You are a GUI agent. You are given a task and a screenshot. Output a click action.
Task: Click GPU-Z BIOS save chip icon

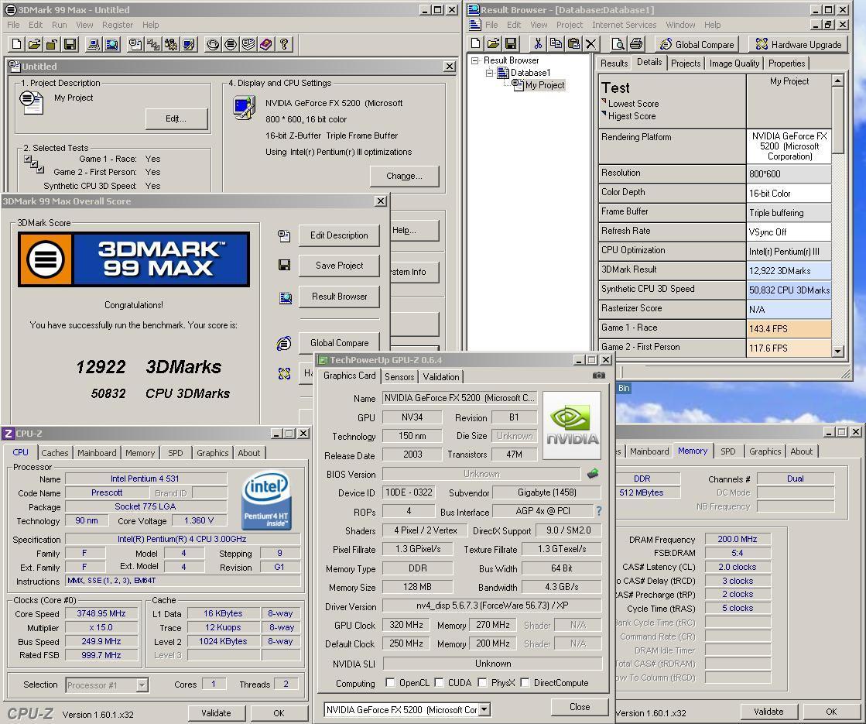[x=593, y=474]
